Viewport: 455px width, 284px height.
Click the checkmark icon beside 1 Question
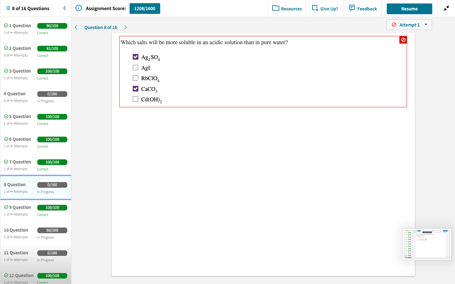pos(6,25)
